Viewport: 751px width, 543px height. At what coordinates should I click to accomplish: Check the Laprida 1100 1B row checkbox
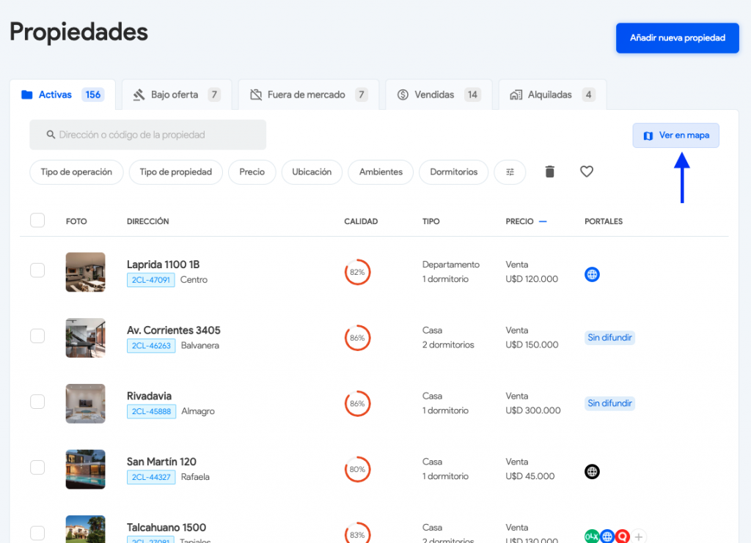click(37, 270)
